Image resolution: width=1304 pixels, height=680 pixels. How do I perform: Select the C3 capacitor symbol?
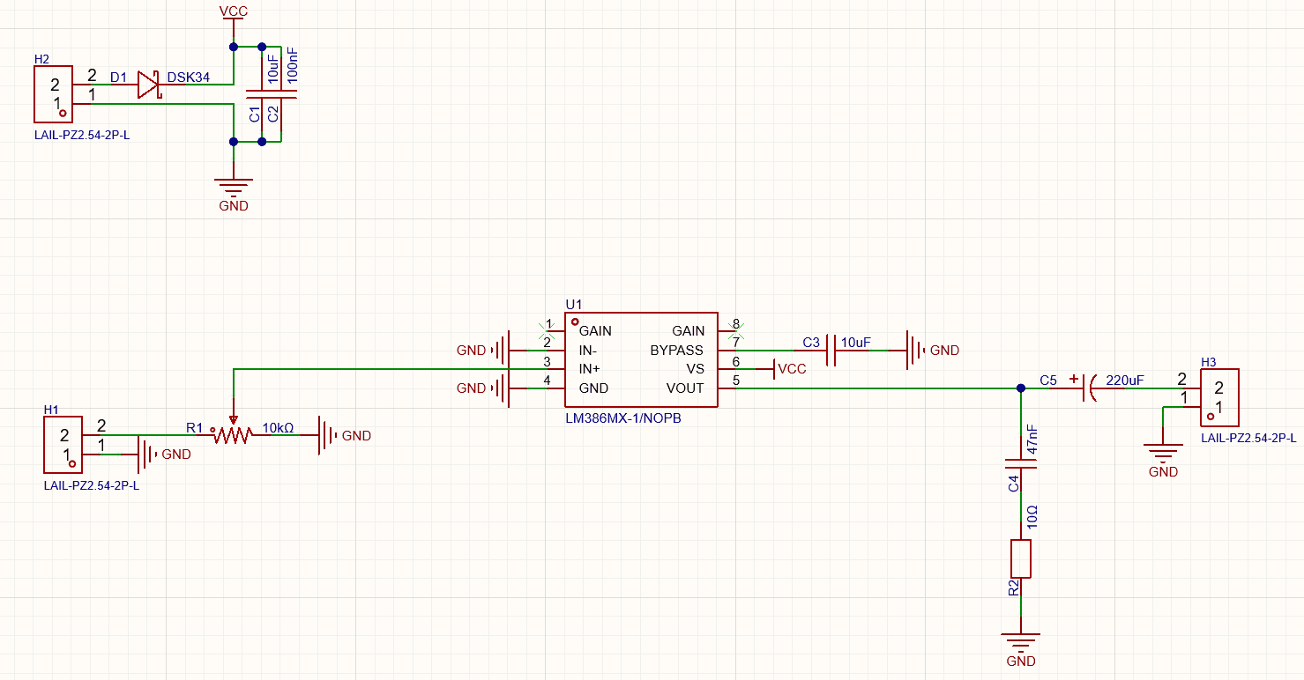(x=830, y=351)
